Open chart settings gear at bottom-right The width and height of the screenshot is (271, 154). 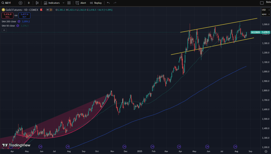tap(266, 152)
